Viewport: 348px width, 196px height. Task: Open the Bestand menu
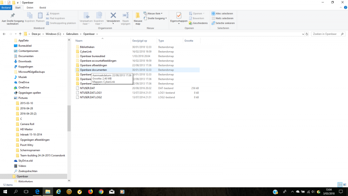(6, 7)
